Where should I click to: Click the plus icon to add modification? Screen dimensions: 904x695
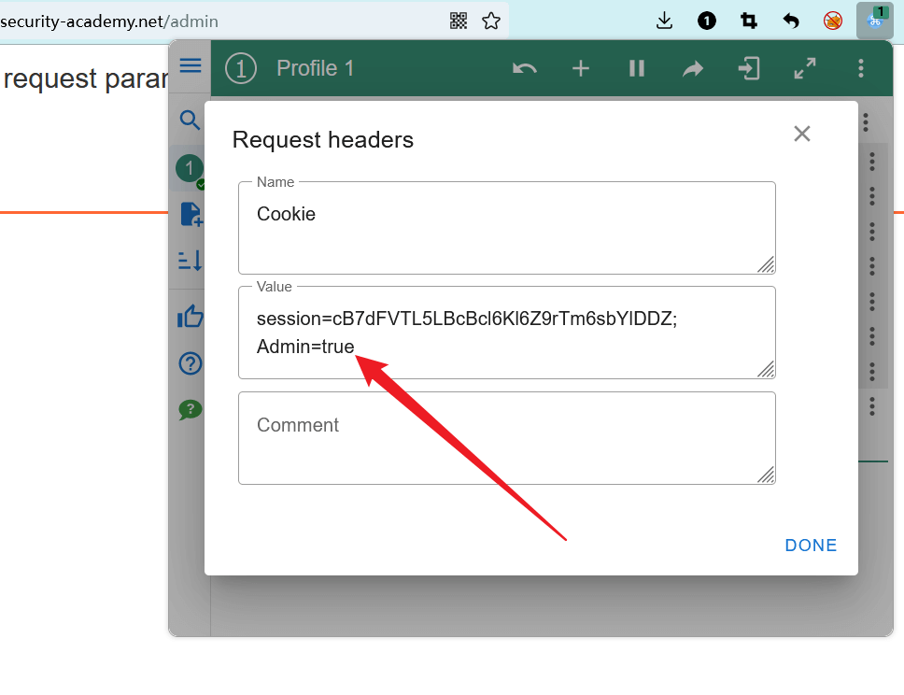581,68
